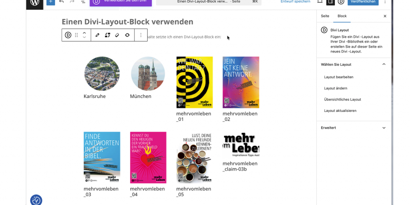
Task: Undo the last change
Action: (x=61, y=2)
